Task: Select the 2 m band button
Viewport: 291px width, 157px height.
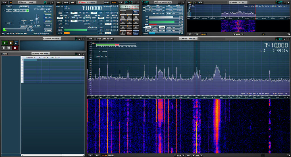Action: click(x=123, y=33)
